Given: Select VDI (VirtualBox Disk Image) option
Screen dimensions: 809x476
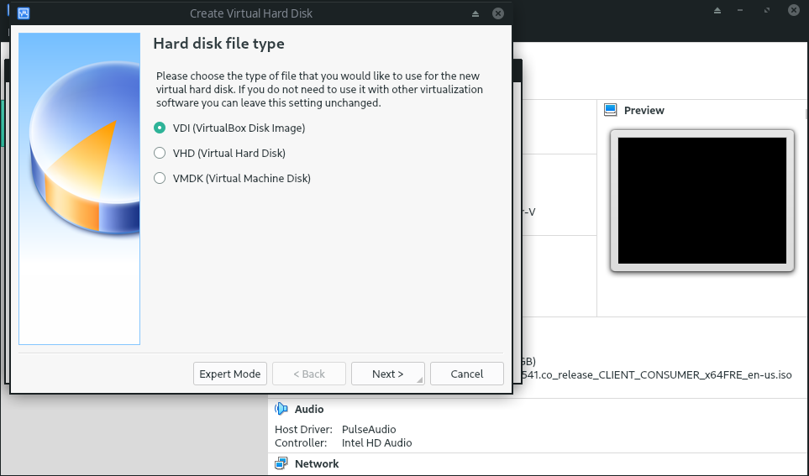Looking at the screenshot, I should point(160,128).
